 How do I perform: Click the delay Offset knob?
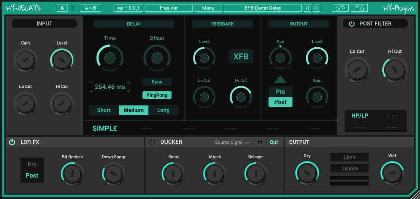(x=157, y=58)
